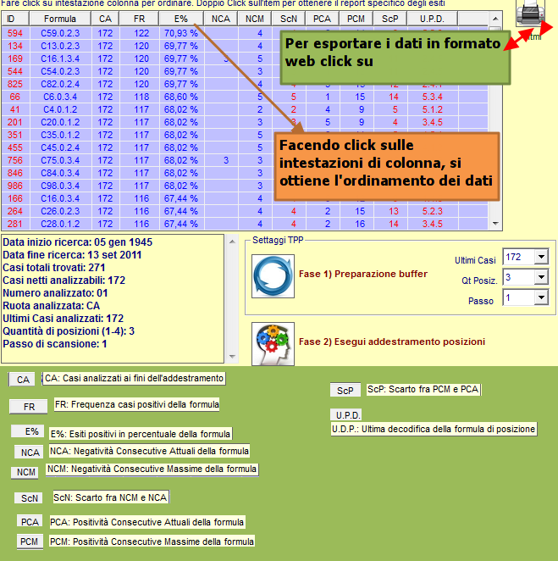
Task: Click info panel scrollbar down arrow
Action: pos(232,357)
